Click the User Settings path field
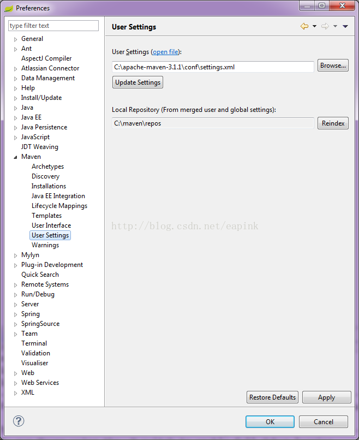The image size is (359, 440). (213, 67)
